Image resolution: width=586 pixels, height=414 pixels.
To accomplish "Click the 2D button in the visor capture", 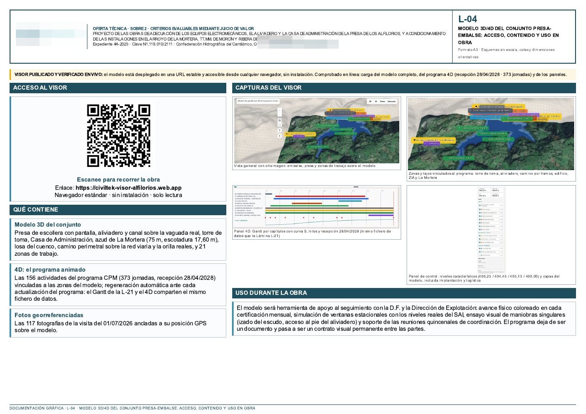I will (x=370, y=101).
